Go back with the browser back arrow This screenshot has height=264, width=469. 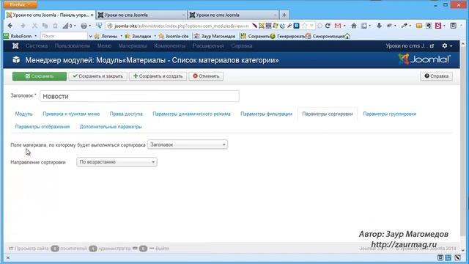pyautogui.click(x=10, y=26)
